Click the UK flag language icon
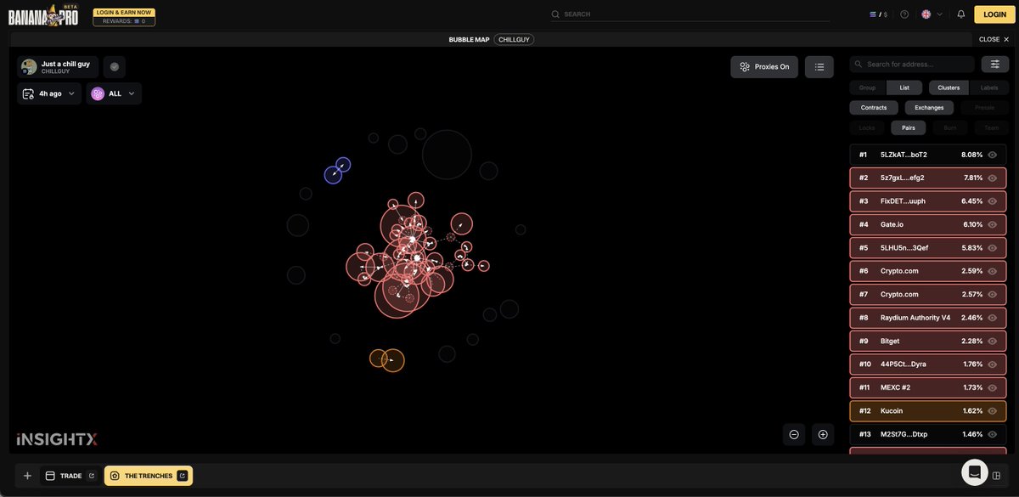Screen dimensions: 1019x497 [x=926, y=14]
